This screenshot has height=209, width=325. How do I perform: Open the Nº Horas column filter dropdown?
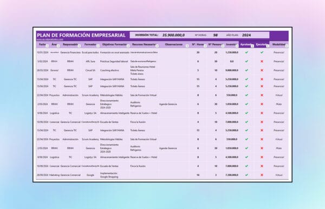(205, 46)
